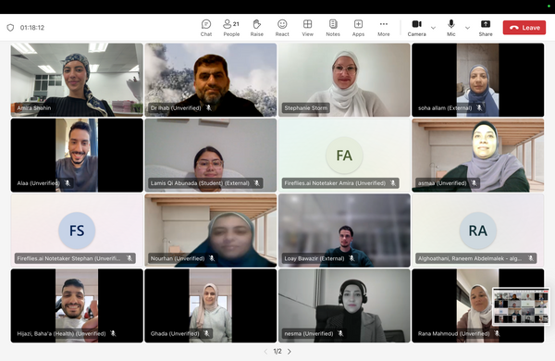555x361 pixels.
Task: Select Lamis Qi Abunada's video tile
Action: click(x=211, y=156)
